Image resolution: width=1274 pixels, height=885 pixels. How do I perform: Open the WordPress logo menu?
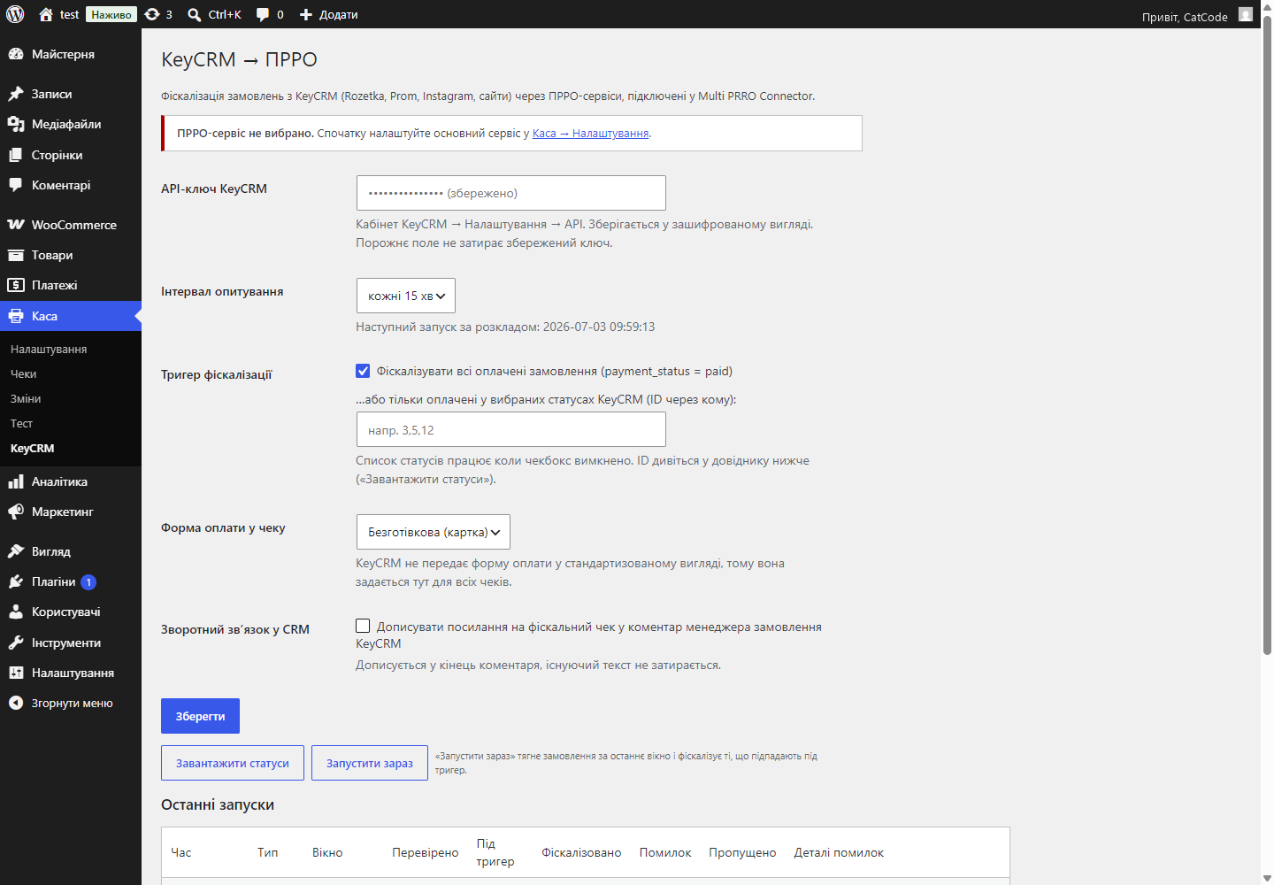15,14
